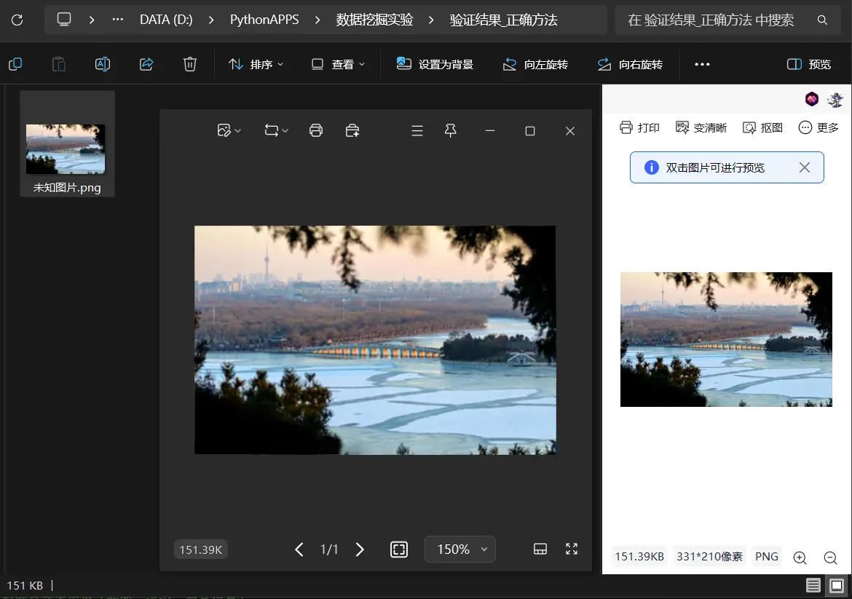
Task: Pin the image viewer window on top
Action: point(451,130)
